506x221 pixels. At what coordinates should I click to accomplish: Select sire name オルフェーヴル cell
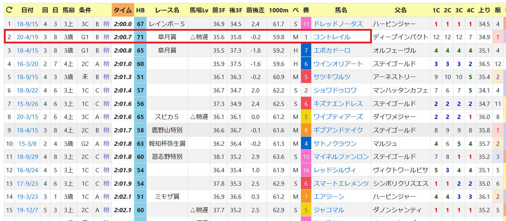tap(401, 50)
